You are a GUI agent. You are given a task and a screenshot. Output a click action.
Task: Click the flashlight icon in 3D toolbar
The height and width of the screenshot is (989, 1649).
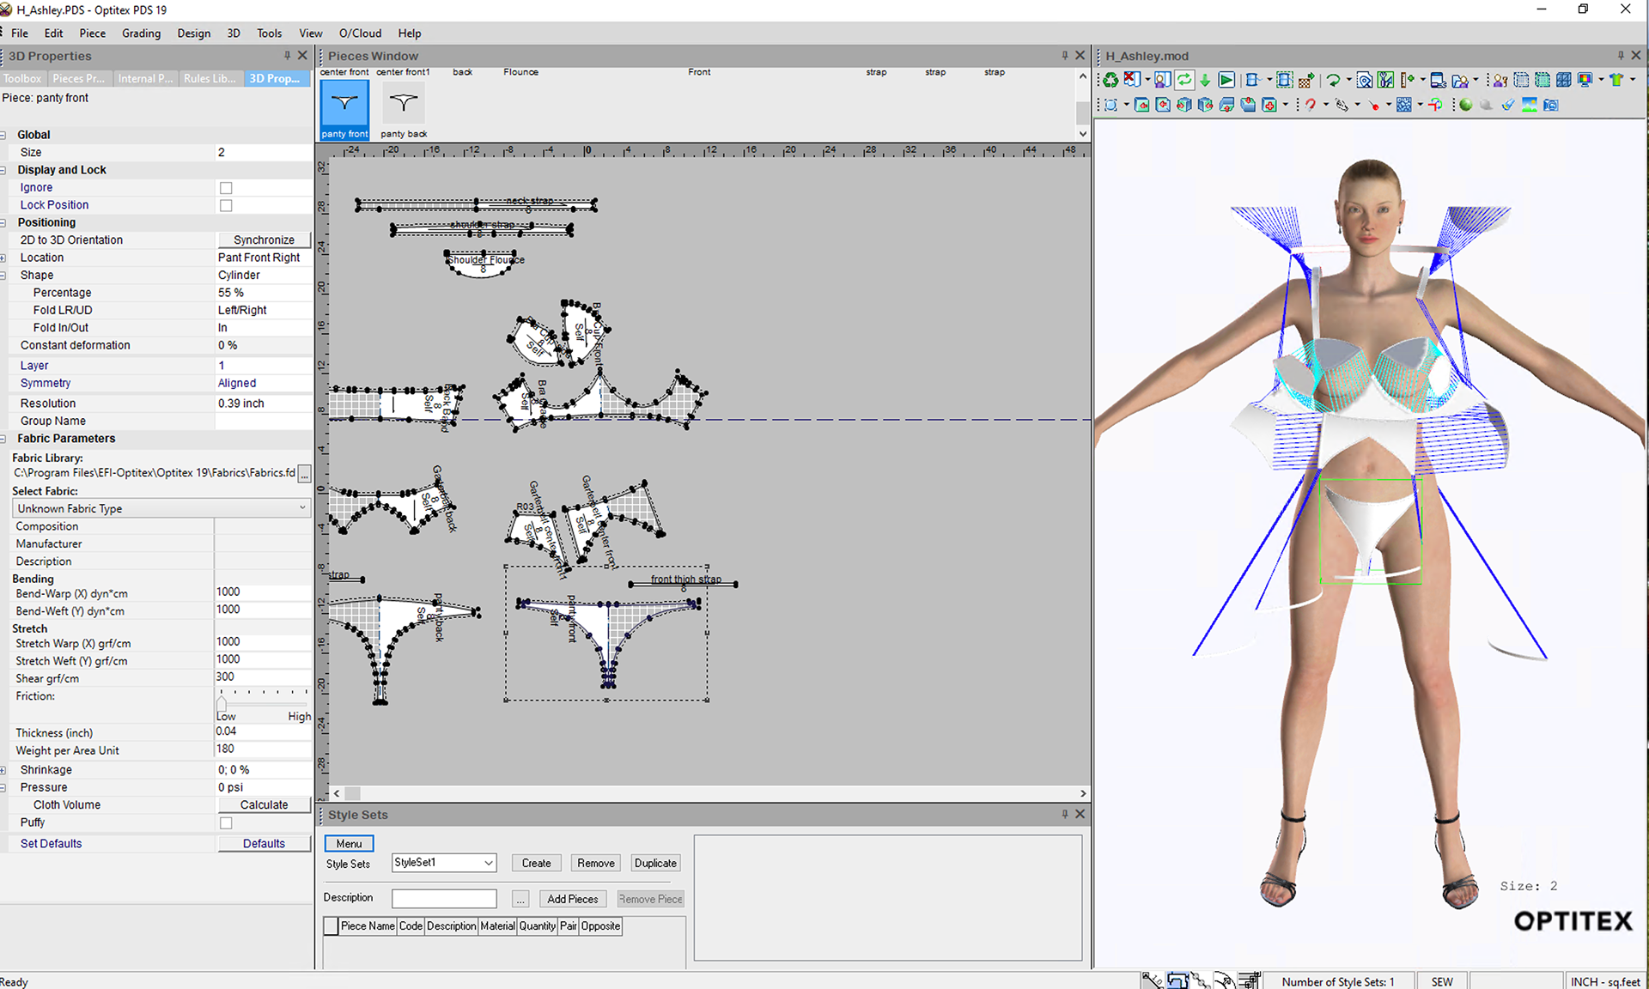[1508, 105]
